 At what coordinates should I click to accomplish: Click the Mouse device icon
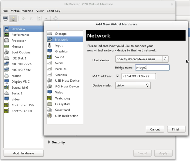(6, 76)
